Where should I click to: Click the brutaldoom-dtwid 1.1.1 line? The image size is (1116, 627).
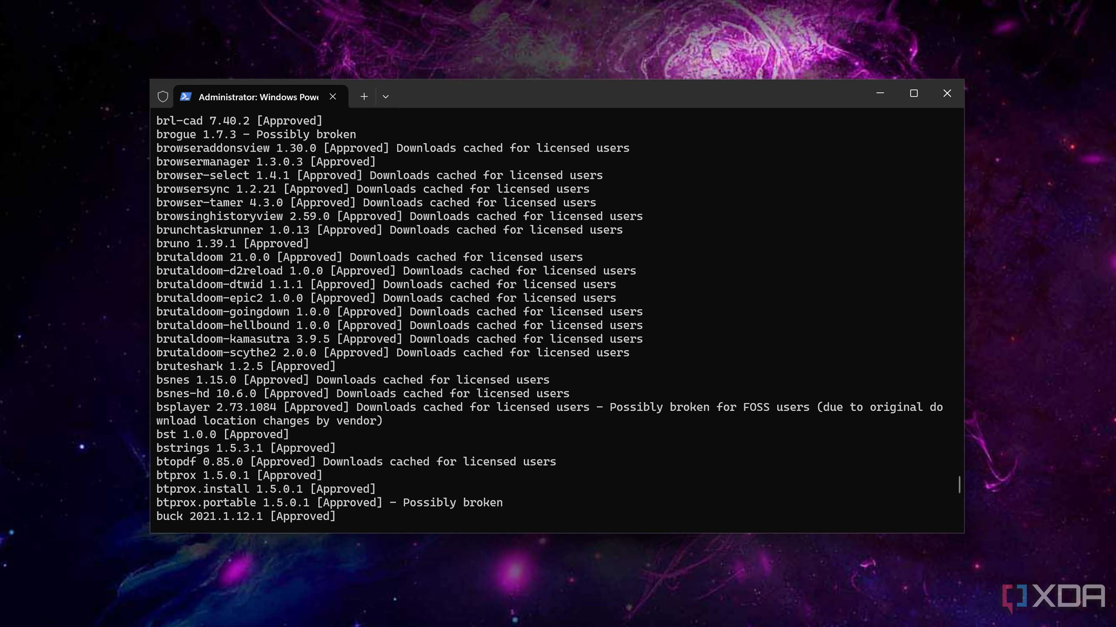[386, 284]
